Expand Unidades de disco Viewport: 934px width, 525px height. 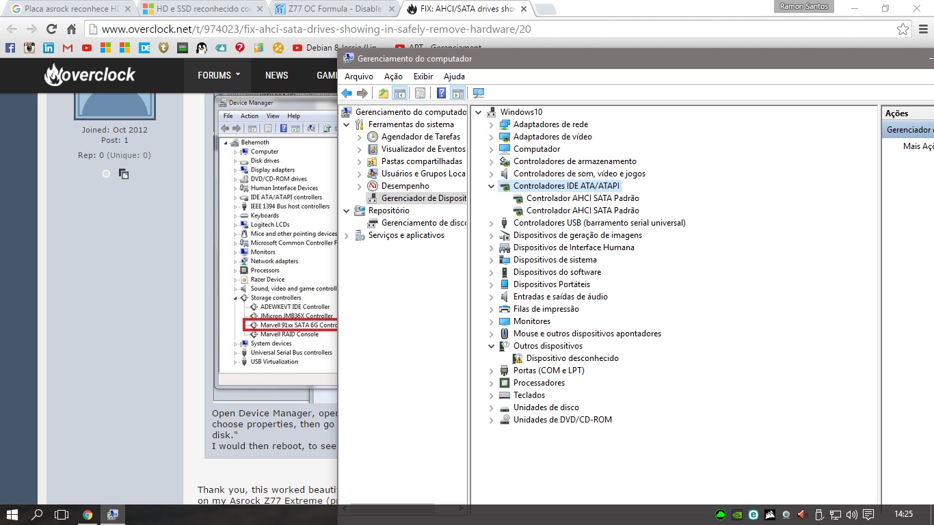(491, 407)
